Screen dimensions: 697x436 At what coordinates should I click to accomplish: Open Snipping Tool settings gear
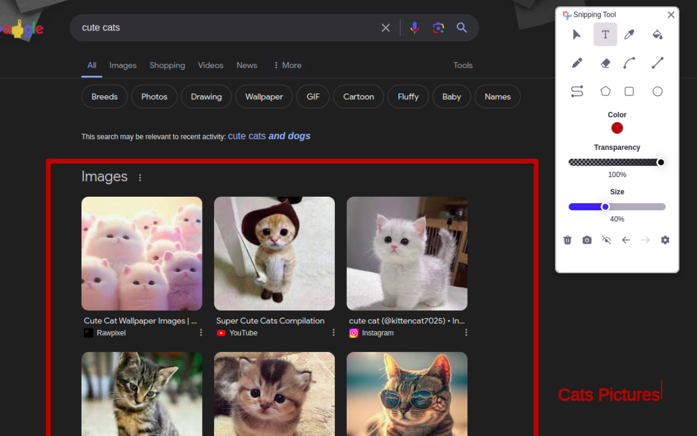[665, 240]
